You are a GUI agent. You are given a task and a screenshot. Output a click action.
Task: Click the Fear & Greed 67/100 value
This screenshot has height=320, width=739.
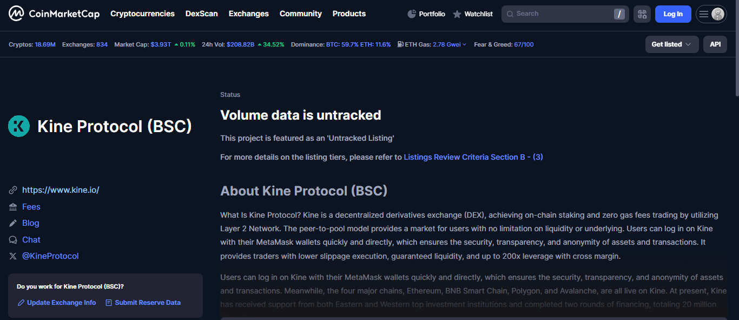(x=524, y=44)
